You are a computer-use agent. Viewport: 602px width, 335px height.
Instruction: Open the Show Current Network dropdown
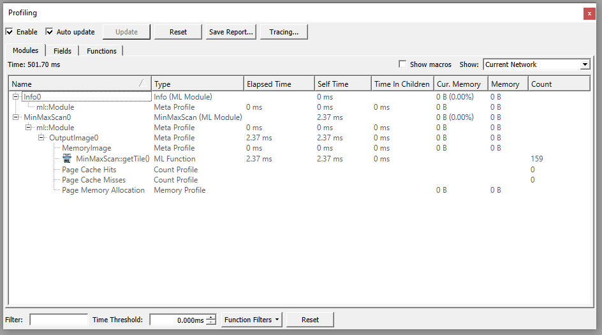(536, 64)
